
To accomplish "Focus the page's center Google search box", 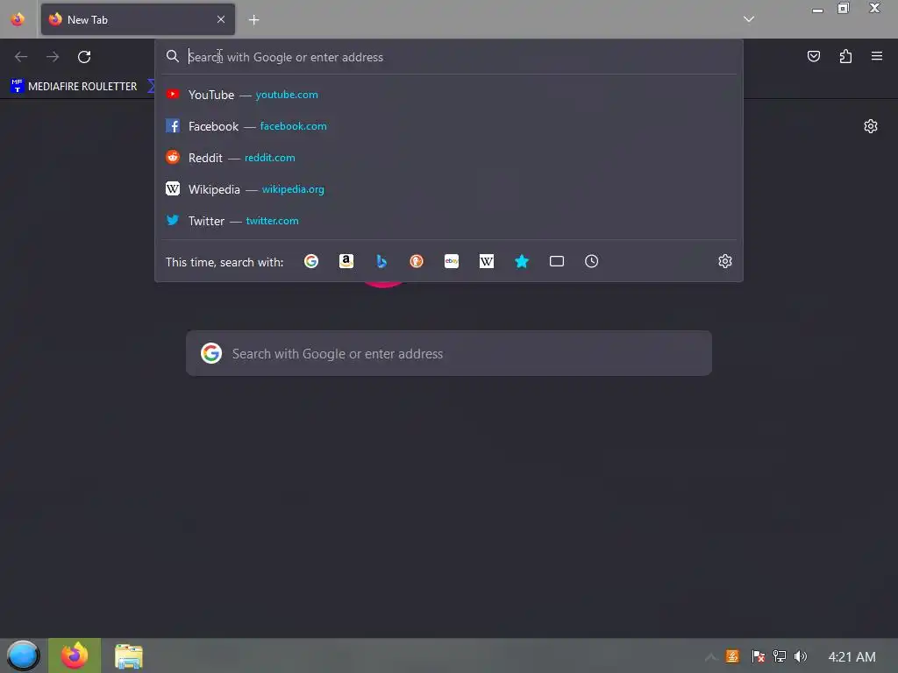I will tap(449, 353).
